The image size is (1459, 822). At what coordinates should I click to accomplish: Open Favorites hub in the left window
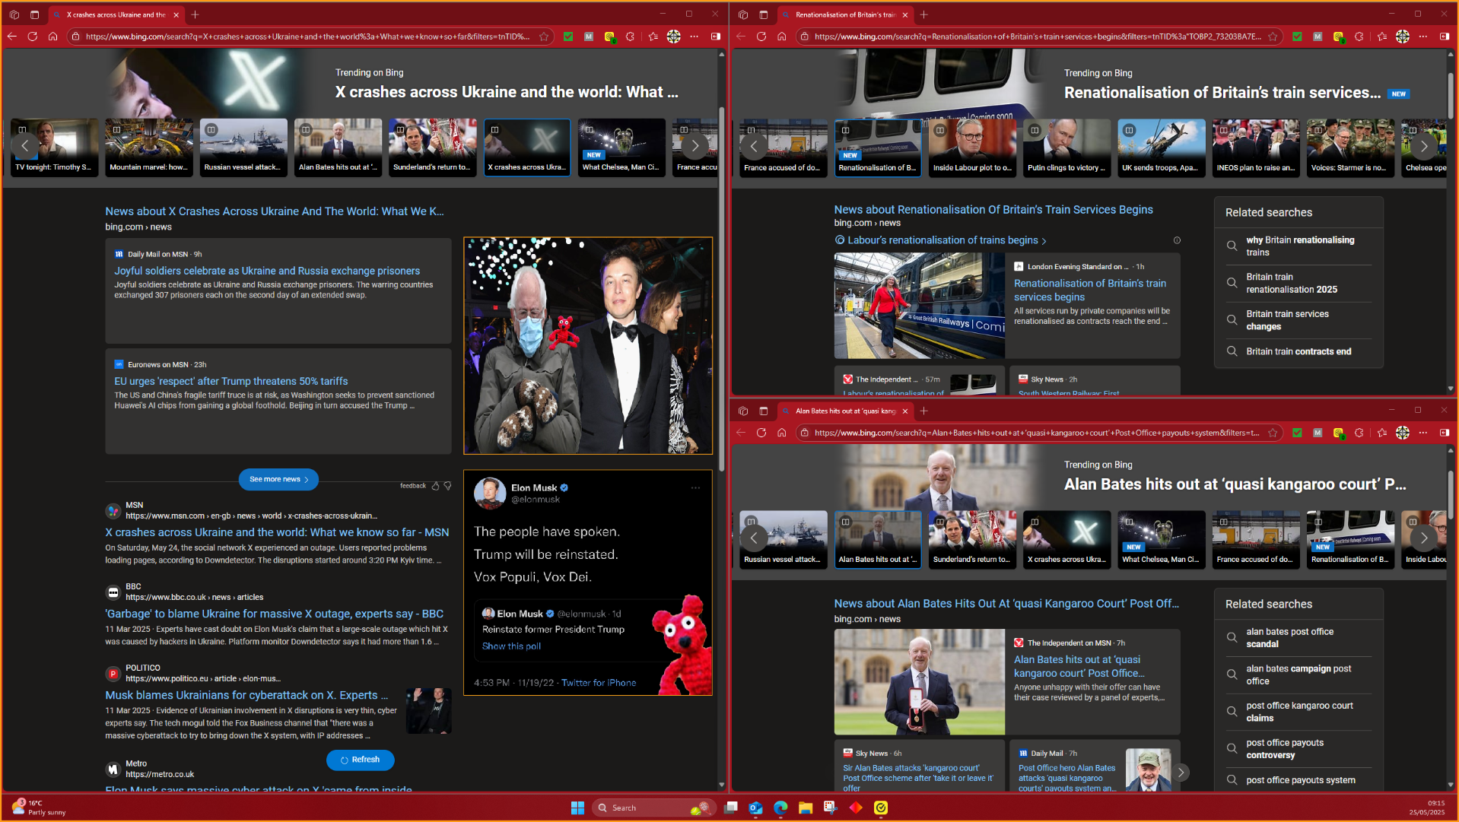653,36
